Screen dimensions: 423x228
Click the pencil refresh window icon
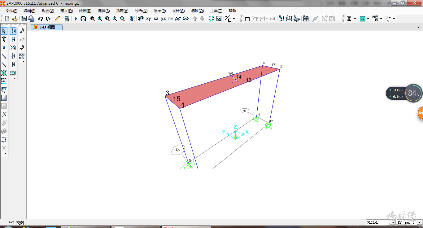[57, 19]
